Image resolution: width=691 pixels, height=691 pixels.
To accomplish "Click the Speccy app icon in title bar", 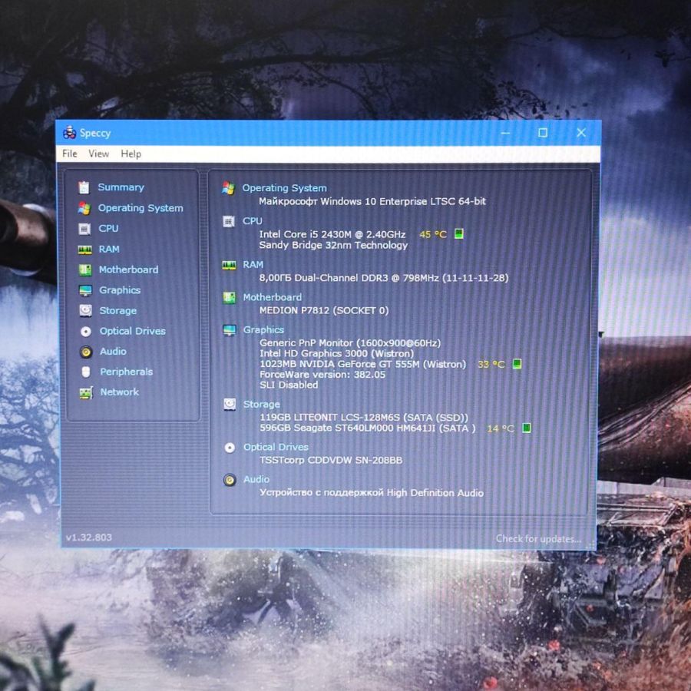I will 69,132.
